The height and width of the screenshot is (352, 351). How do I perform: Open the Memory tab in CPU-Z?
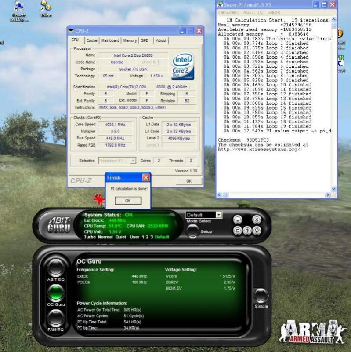pyautogui.click(x=130, y=40)
